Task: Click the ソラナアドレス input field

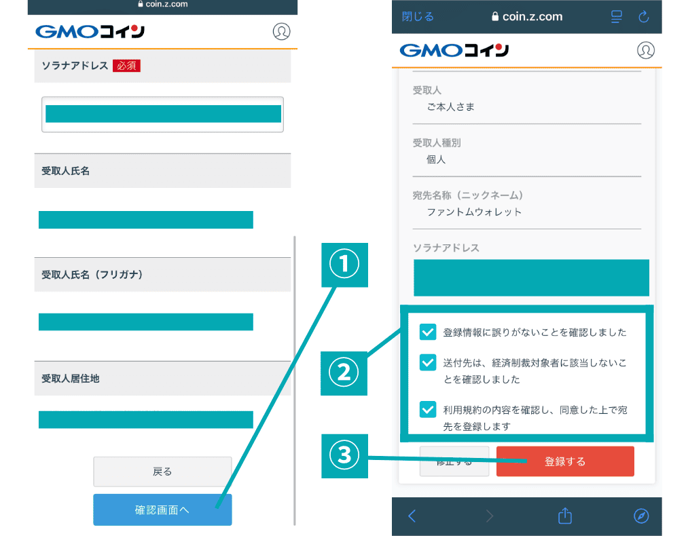Action: coord(162,114)
